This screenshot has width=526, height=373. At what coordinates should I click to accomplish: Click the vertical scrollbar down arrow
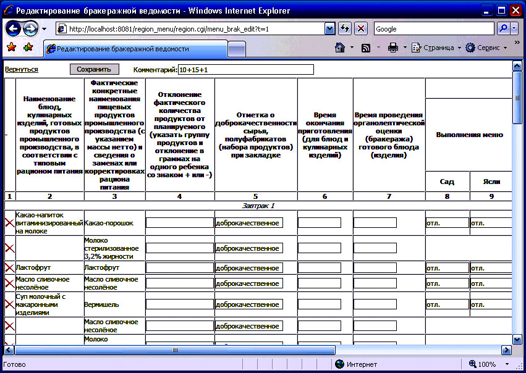coord(517,340)
